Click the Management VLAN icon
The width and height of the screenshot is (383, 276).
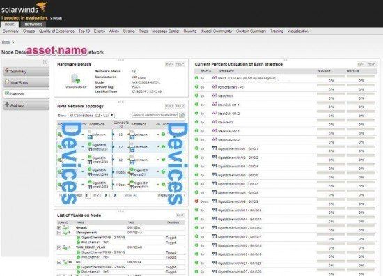[x=65, y=233]
